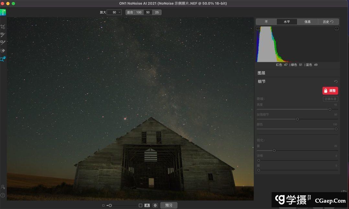
Task: Expand the 图层 layers section
Action: [x=262, y=73]
